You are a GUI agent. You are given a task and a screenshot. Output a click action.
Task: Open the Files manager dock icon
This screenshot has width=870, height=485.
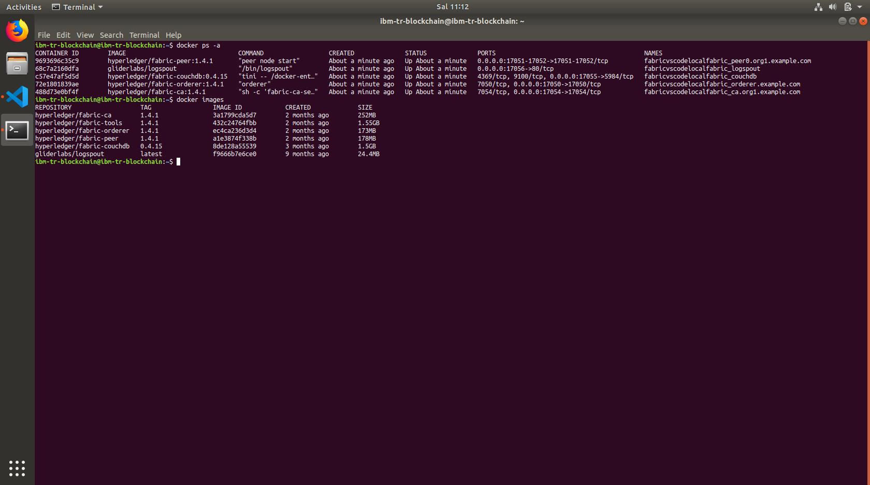point(17,64)
